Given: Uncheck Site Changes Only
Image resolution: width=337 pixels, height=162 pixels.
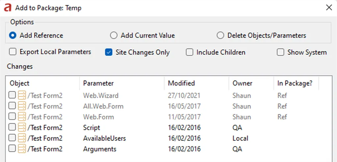Looking at the screenshot, I should coord(109,52).
